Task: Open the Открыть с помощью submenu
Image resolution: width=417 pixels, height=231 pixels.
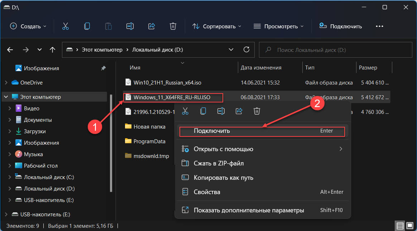Action: pos(262,149)
